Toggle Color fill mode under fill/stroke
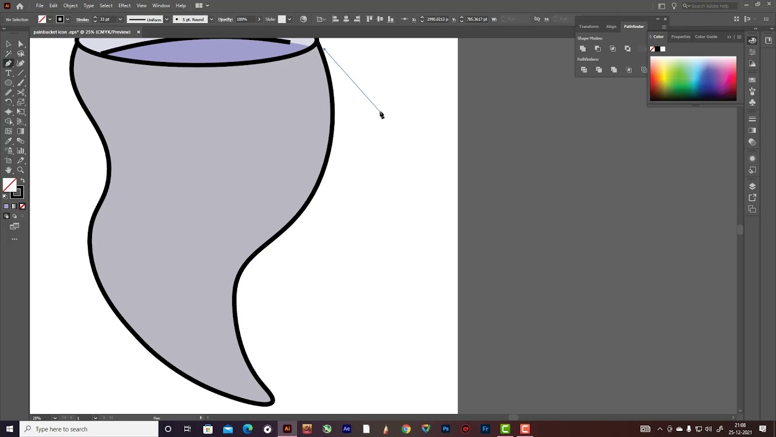776x437 pixels. [x=7, y=206]
